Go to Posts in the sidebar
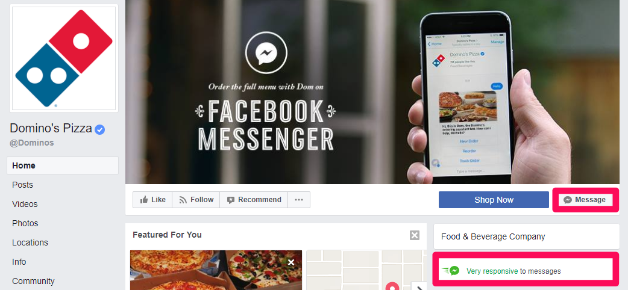This screenshot has height=290, width=628. point(22,185)
